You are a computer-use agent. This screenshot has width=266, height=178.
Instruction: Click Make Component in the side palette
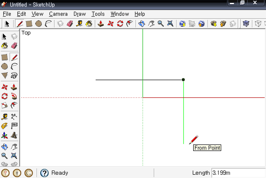pyautogui.click(x=14, y=36)
